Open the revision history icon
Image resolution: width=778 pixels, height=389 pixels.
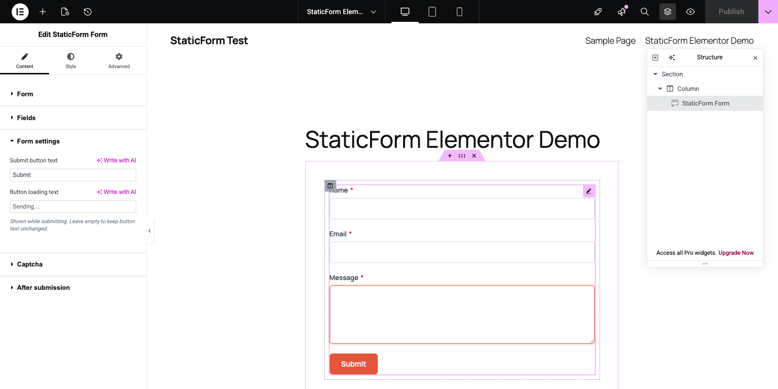[x=88, y=12]
